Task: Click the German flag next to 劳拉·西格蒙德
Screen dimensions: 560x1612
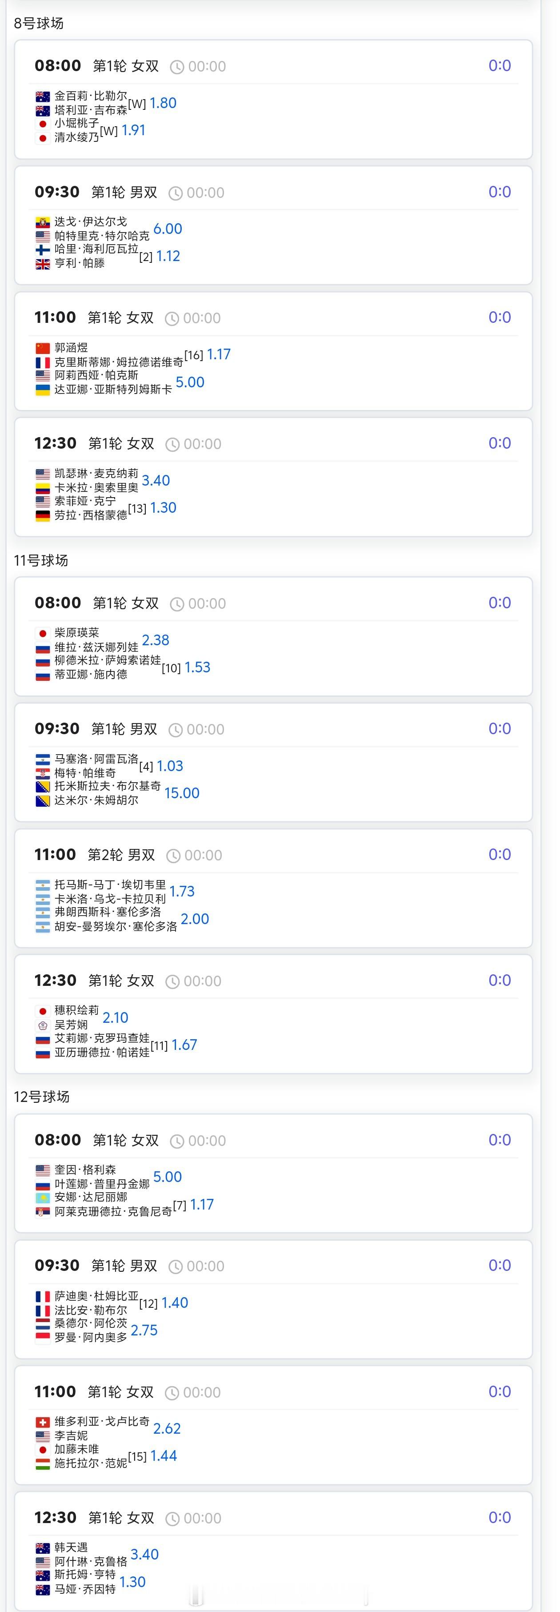Action: [x=43, y=516]
